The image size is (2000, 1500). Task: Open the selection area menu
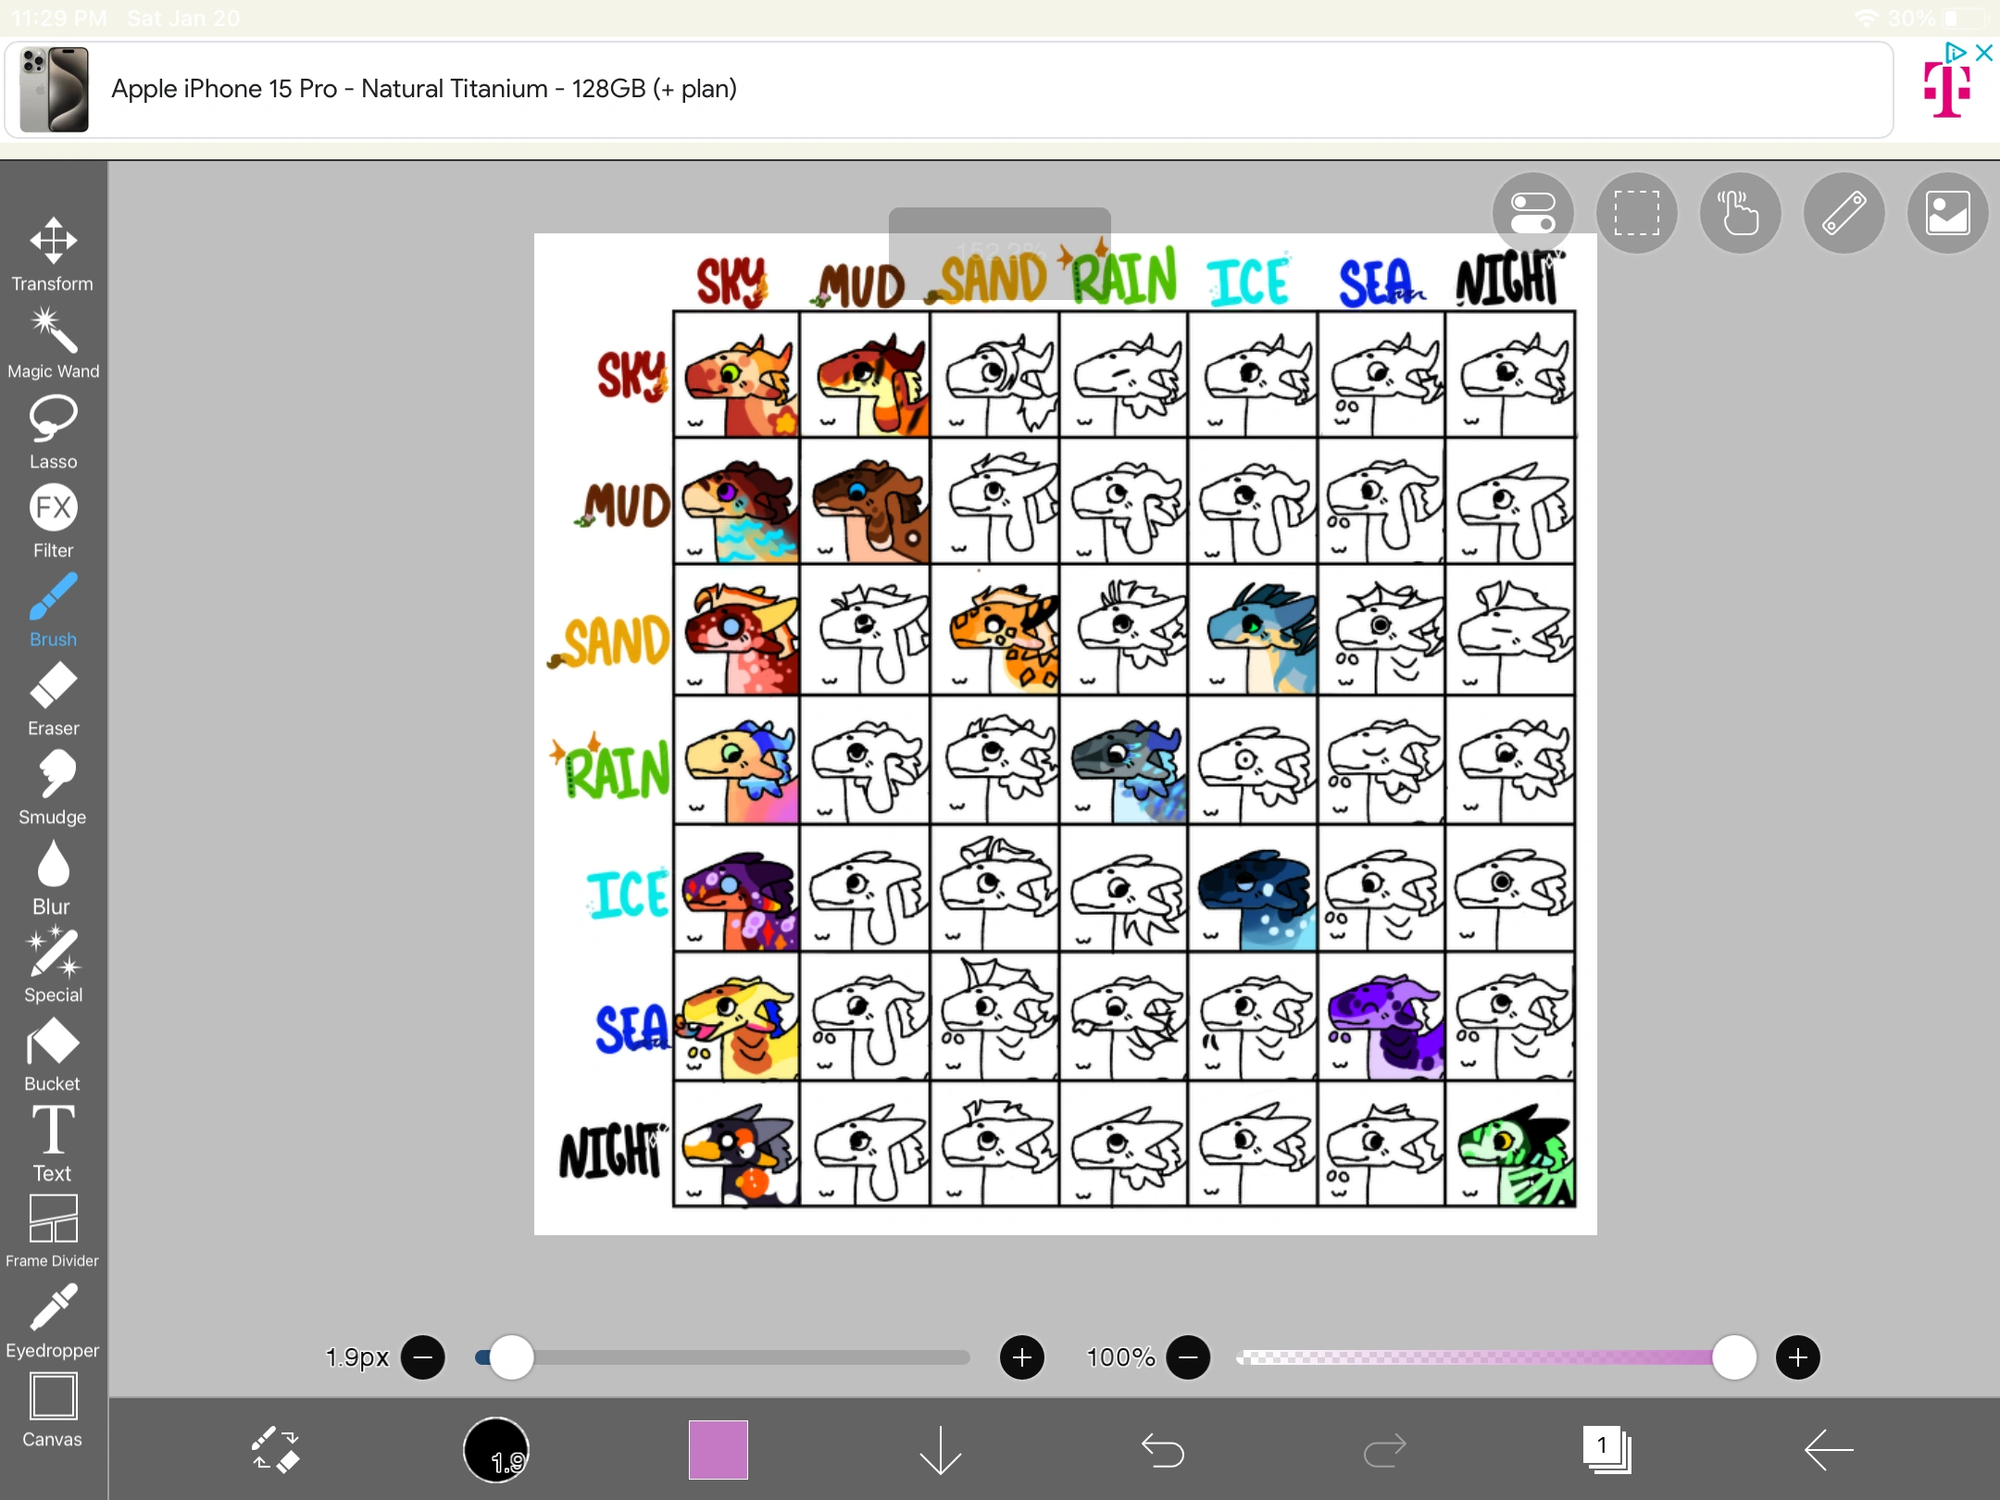click(1636, 213)
